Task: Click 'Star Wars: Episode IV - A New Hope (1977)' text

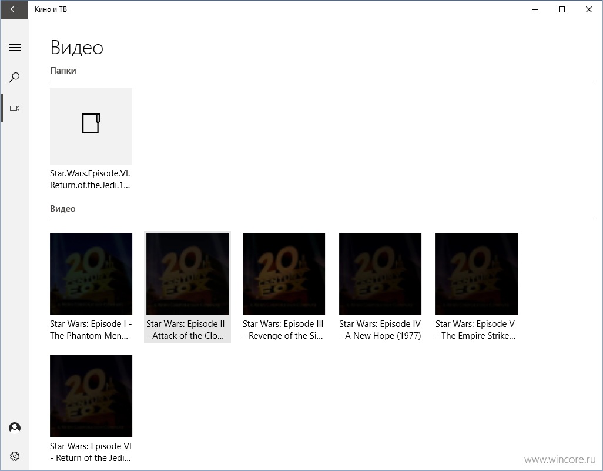Action: click(380, 330)
